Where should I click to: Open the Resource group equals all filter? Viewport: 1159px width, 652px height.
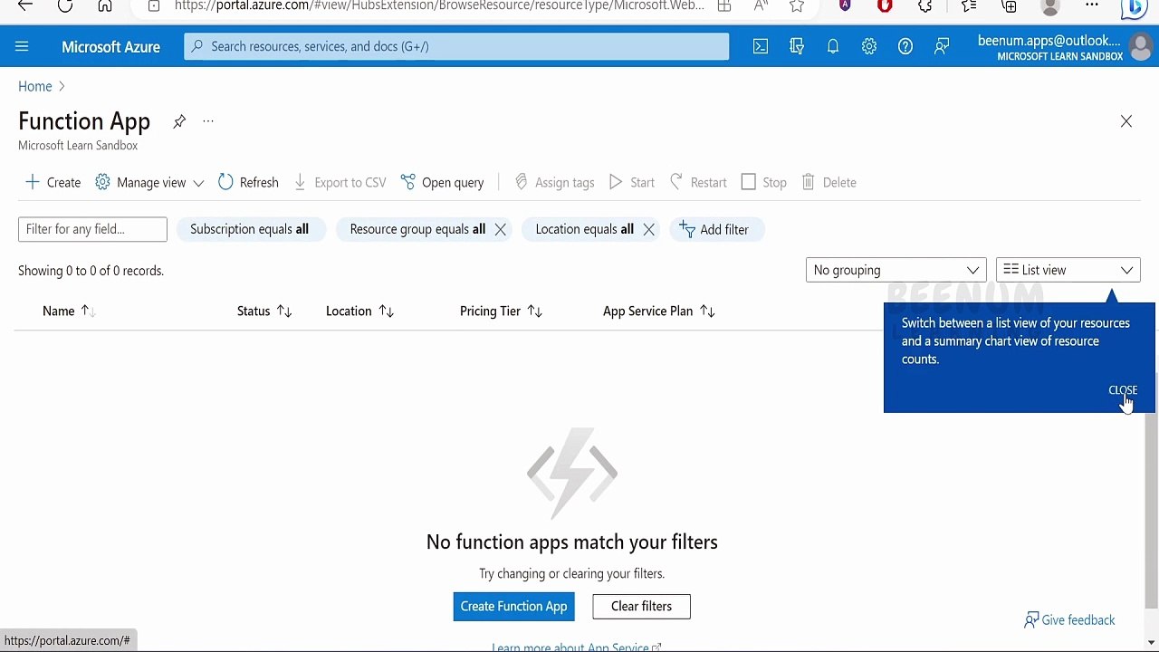point(417,229)
